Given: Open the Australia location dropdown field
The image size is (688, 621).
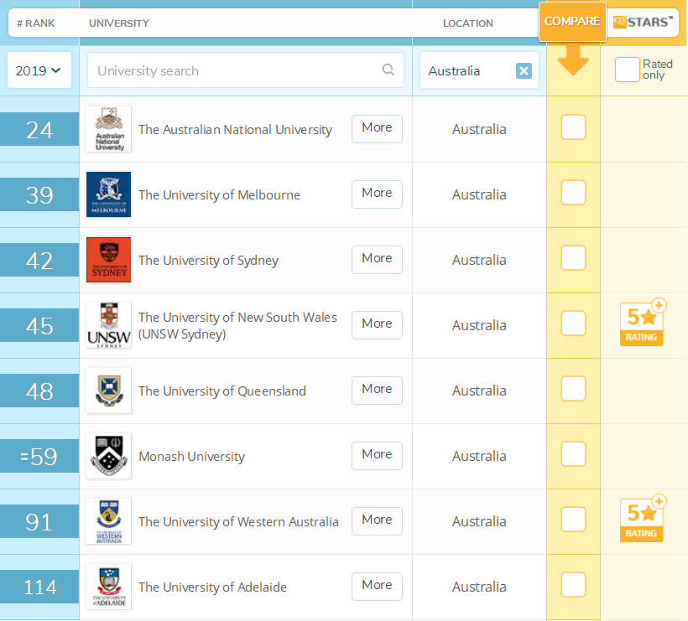Looking at the screenshot, I should click(x=468, y=71).
